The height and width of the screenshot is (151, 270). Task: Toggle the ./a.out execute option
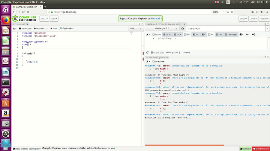coord(167,34)
